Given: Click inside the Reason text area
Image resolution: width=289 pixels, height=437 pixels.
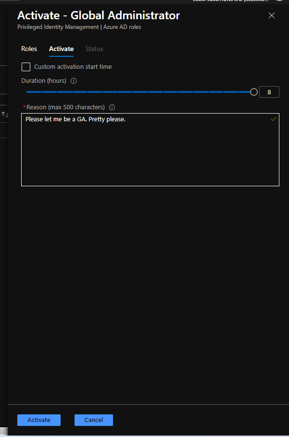Looking at the screenshot, I should pos(150,154).
